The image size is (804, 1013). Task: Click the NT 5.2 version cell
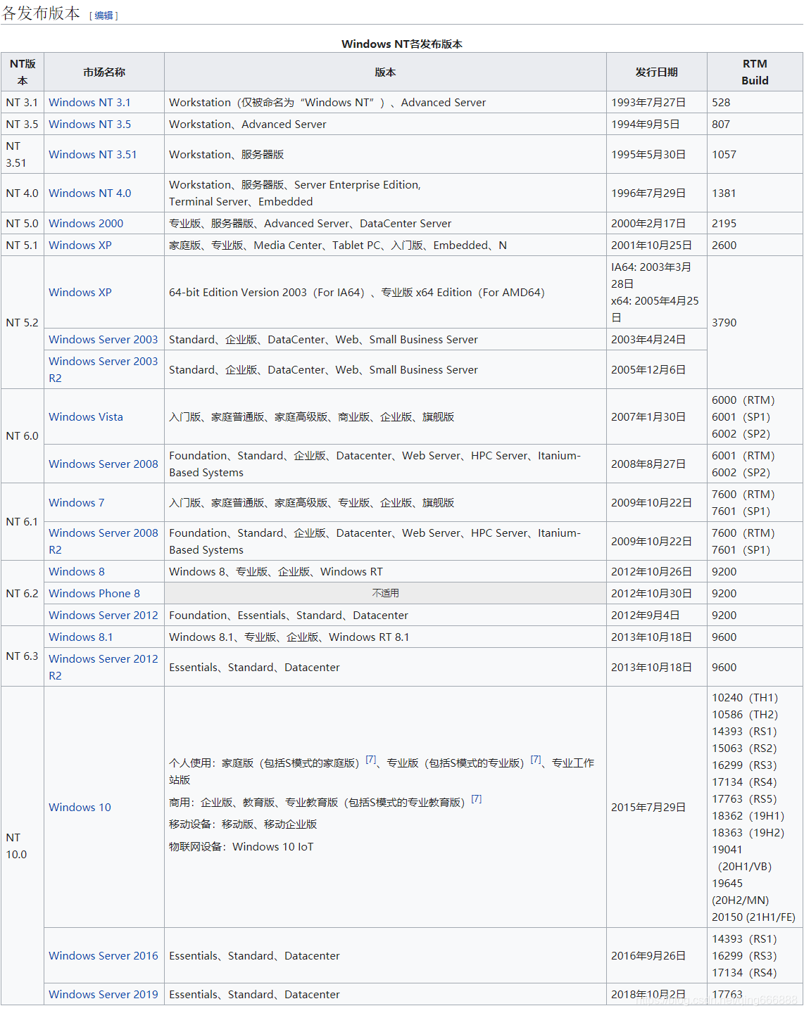(x=23, y=322)
